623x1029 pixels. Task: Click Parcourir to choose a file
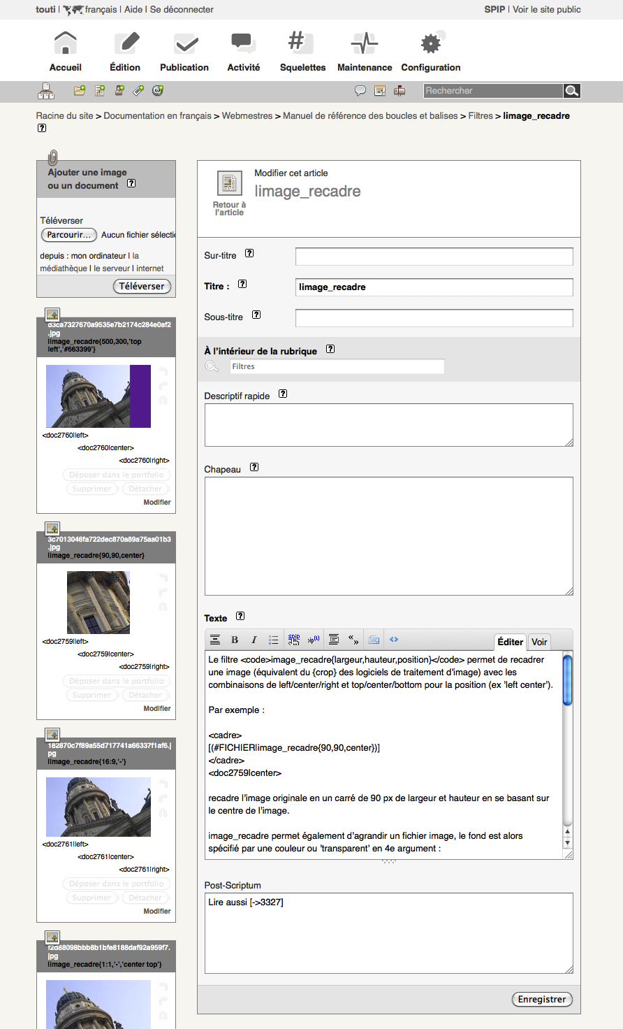pos(68,235)
